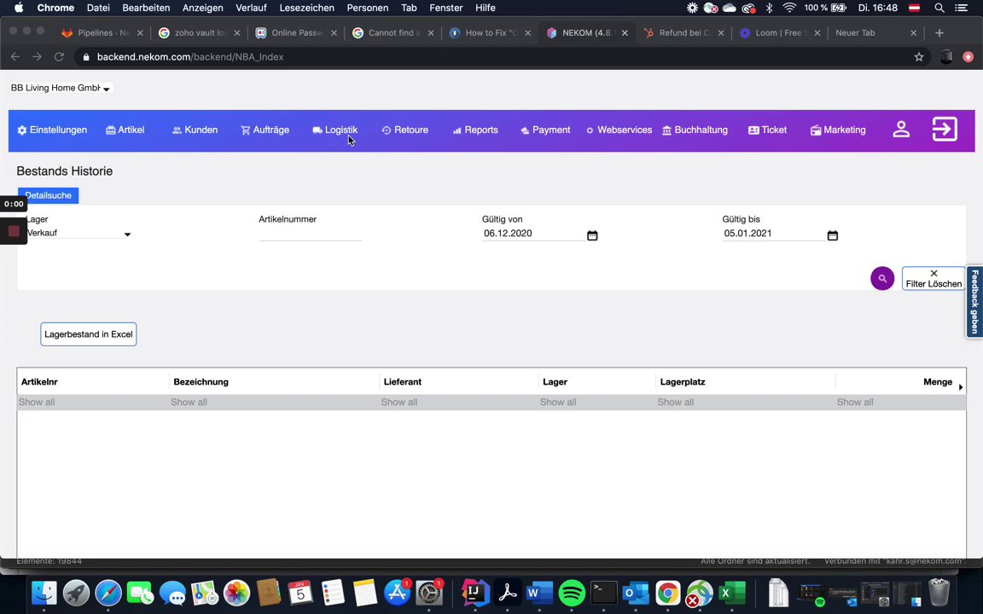The image size is (983, 614).
Task: Click the Chrome profile avatar icon
Action: click(x=946, y=57)
